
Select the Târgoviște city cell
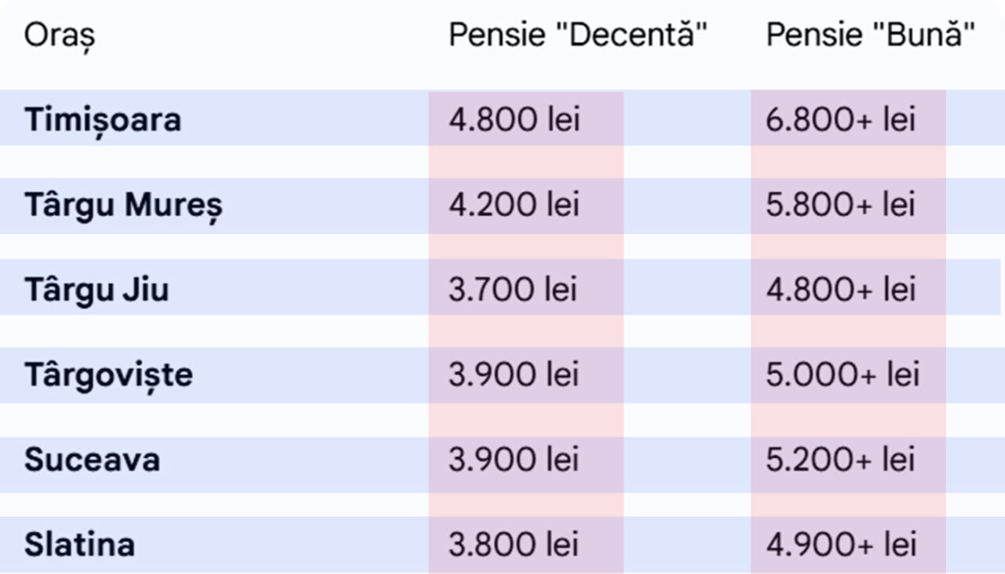pos(108,375)
